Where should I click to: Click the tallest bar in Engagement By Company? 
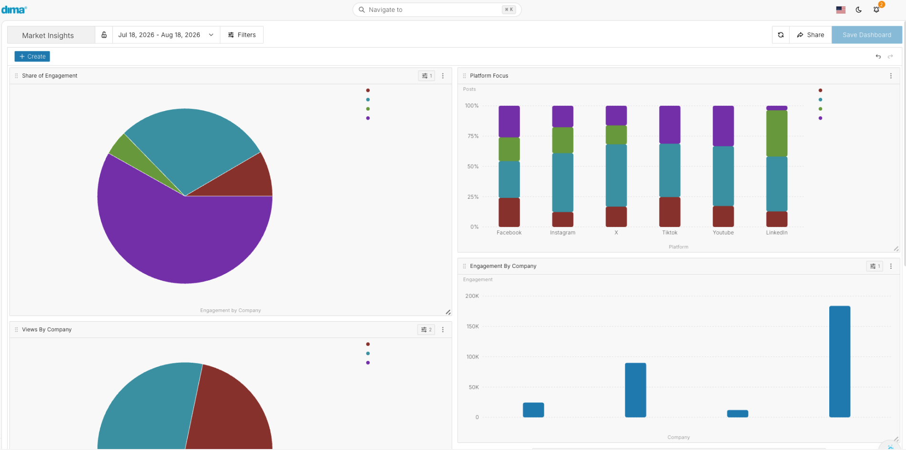point(840,361)
